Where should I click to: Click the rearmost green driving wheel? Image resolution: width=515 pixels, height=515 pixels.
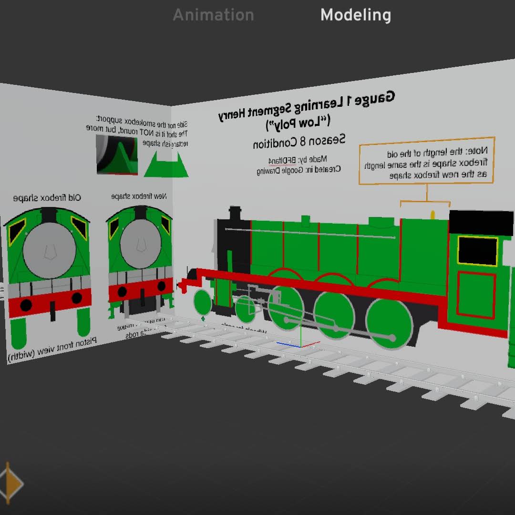point(389,323)
